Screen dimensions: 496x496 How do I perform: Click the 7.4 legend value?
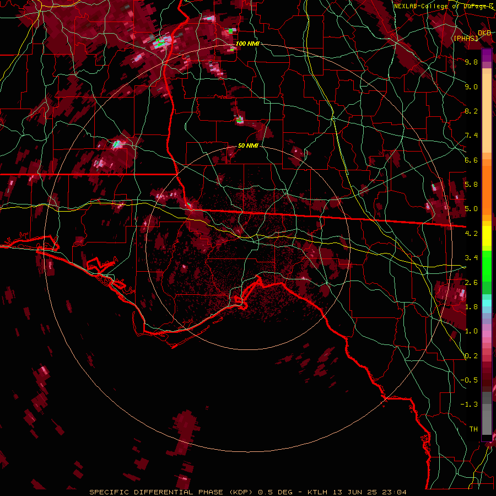point(471,136)
